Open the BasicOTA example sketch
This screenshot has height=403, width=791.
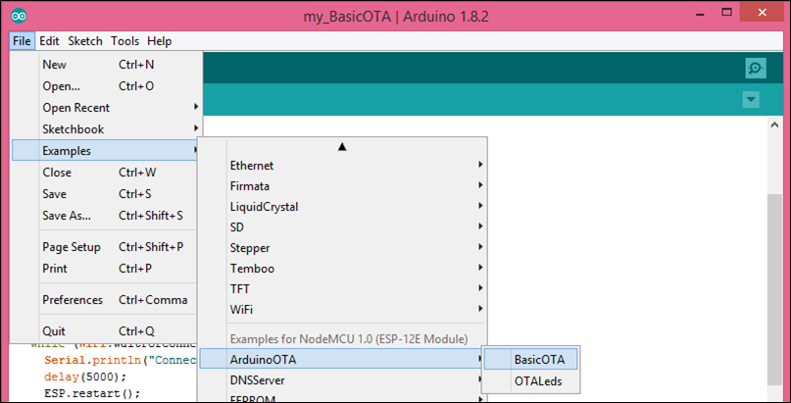530,360
